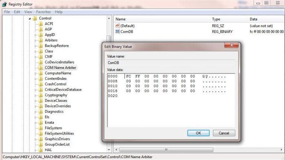Viewport: 285px width, 160px height.
Task: Click the FileSystemUtilities folder icon
Action: coord(41,133)
